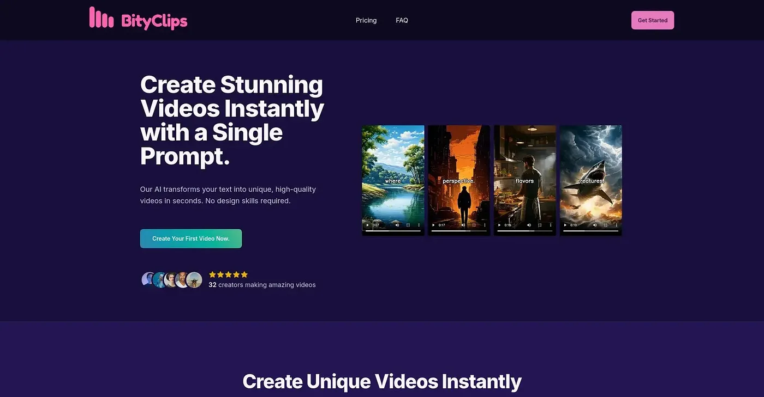Click the 'Create Stunning Videos Instantly' headline
764x397 pixels.
tap(232, 120)
